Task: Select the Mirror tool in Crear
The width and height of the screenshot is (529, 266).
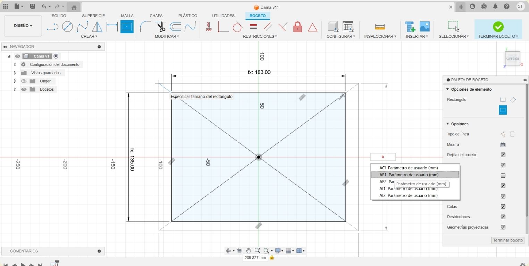Action: [x=97, y=27]
